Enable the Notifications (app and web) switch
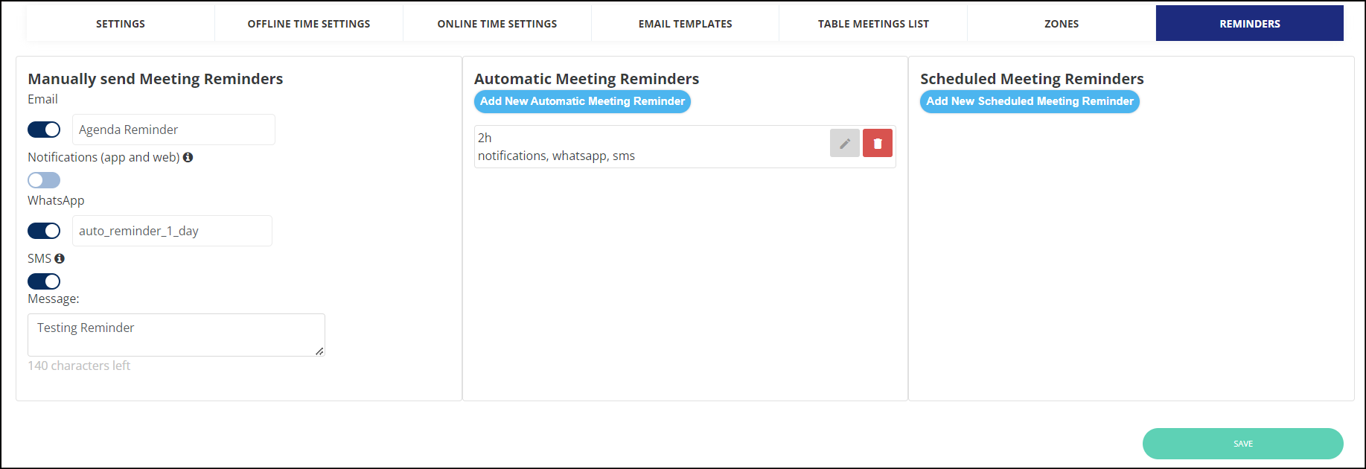This screenshot has width=1366, height=469. click(x=44, y=180)
